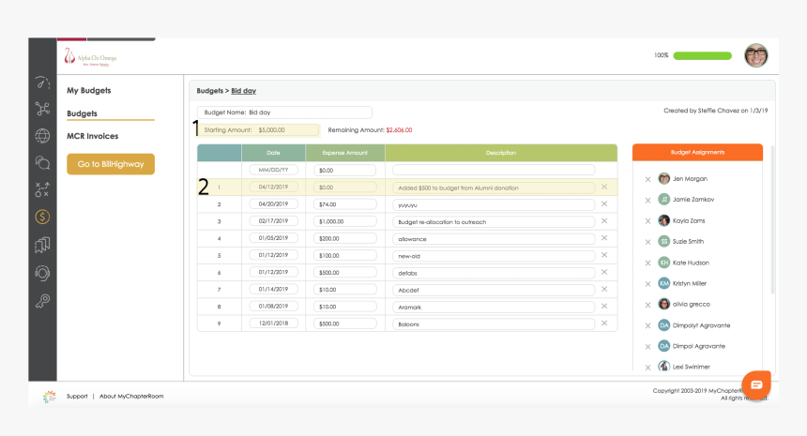Open the globe icon in sidebar

click(42, 136)
